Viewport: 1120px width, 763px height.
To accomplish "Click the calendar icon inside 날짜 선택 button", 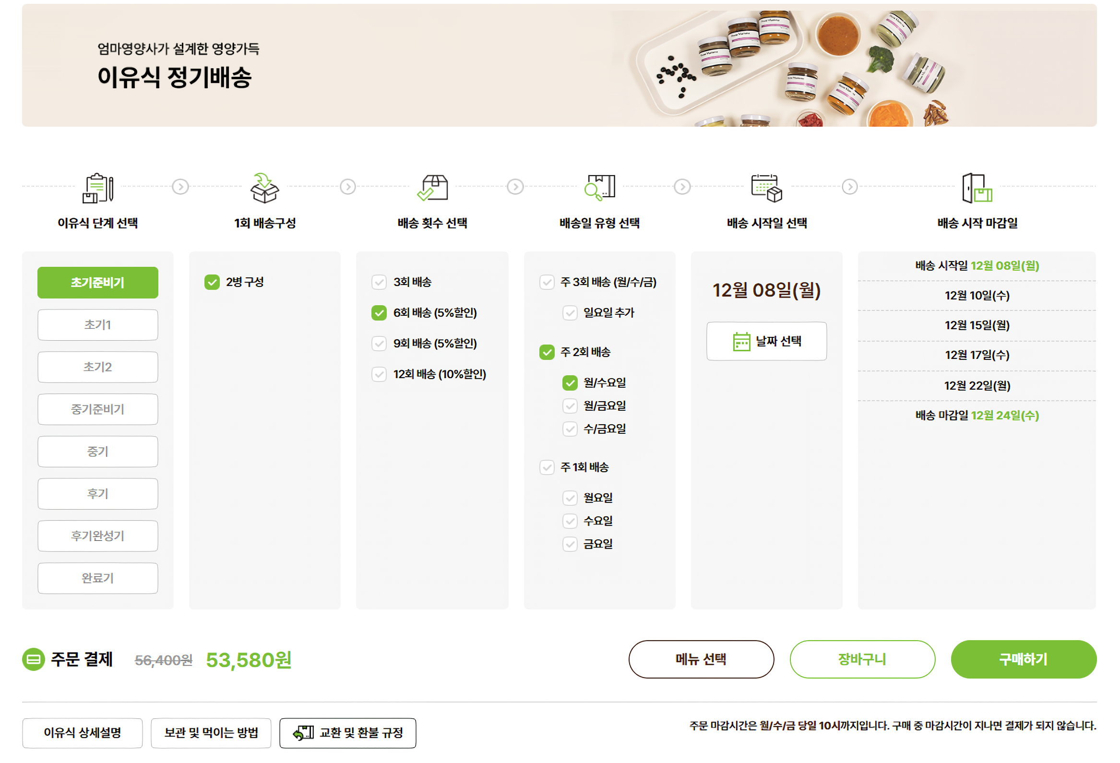I will pyautogui.click(x=741, y=341).
